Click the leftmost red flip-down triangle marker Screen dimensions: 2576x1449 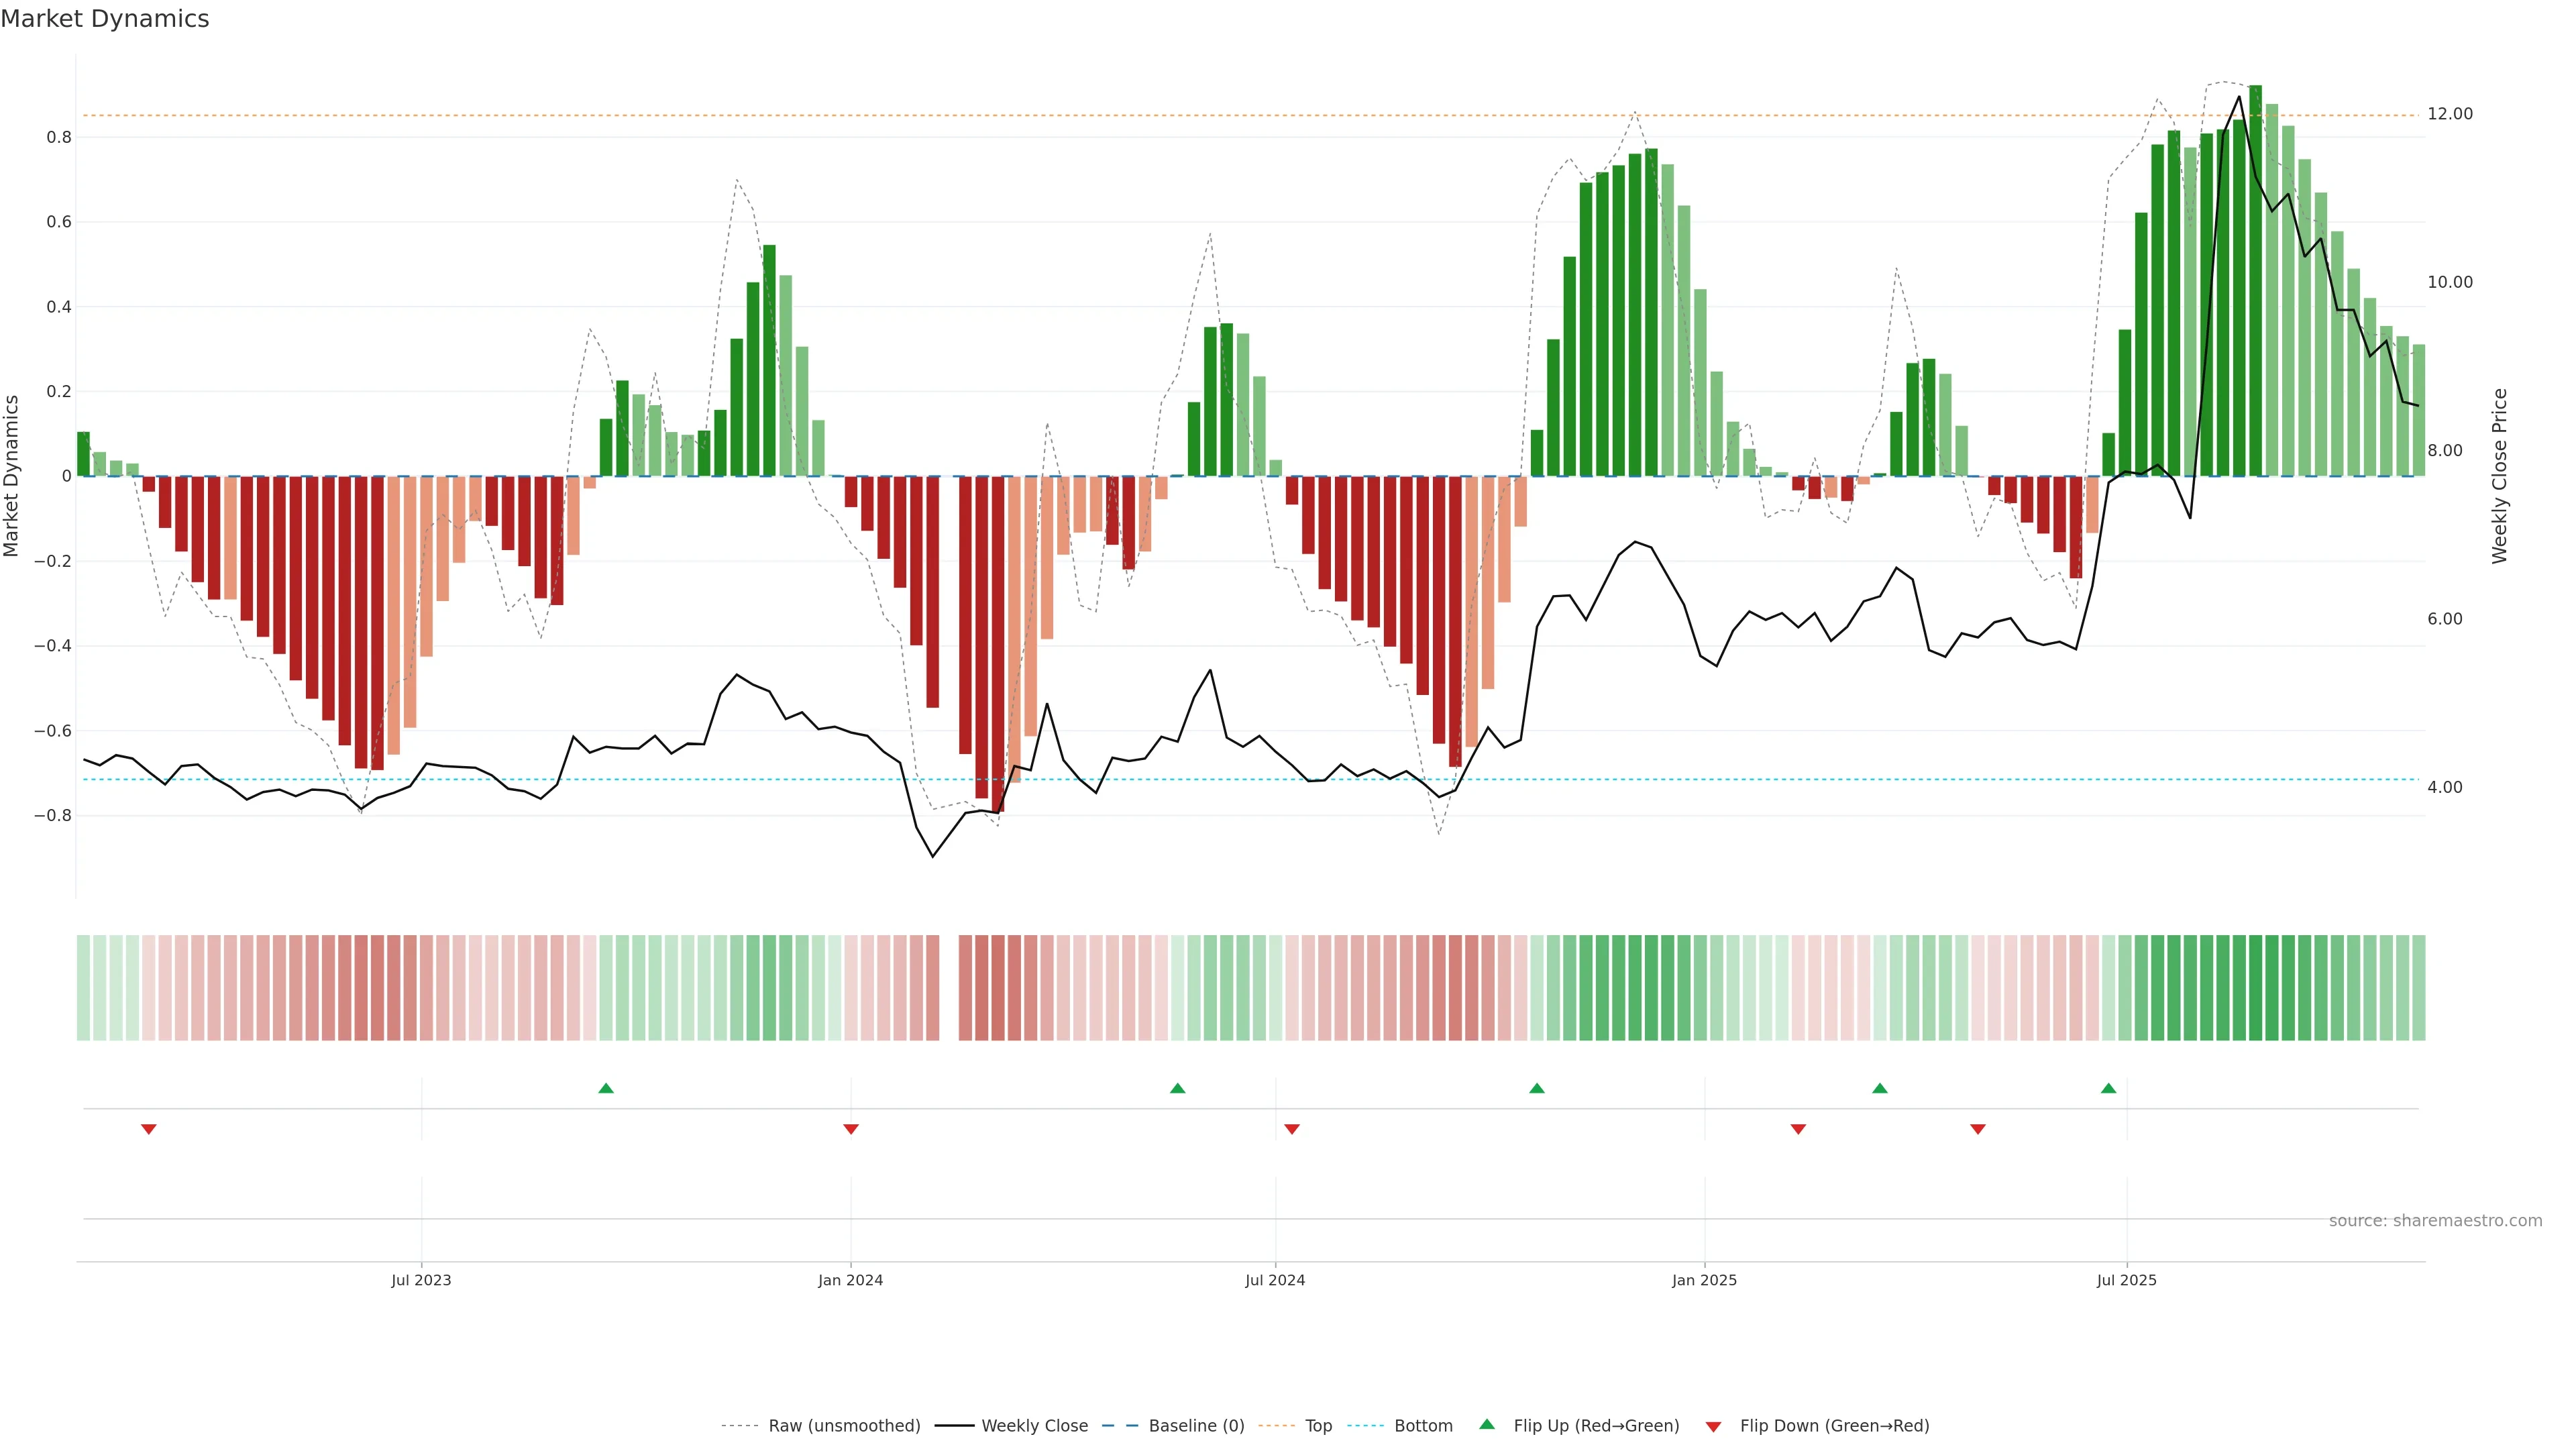[x=148, y=1129]
